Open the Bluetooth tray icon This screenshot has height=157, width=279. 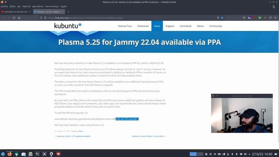[232, 154]
